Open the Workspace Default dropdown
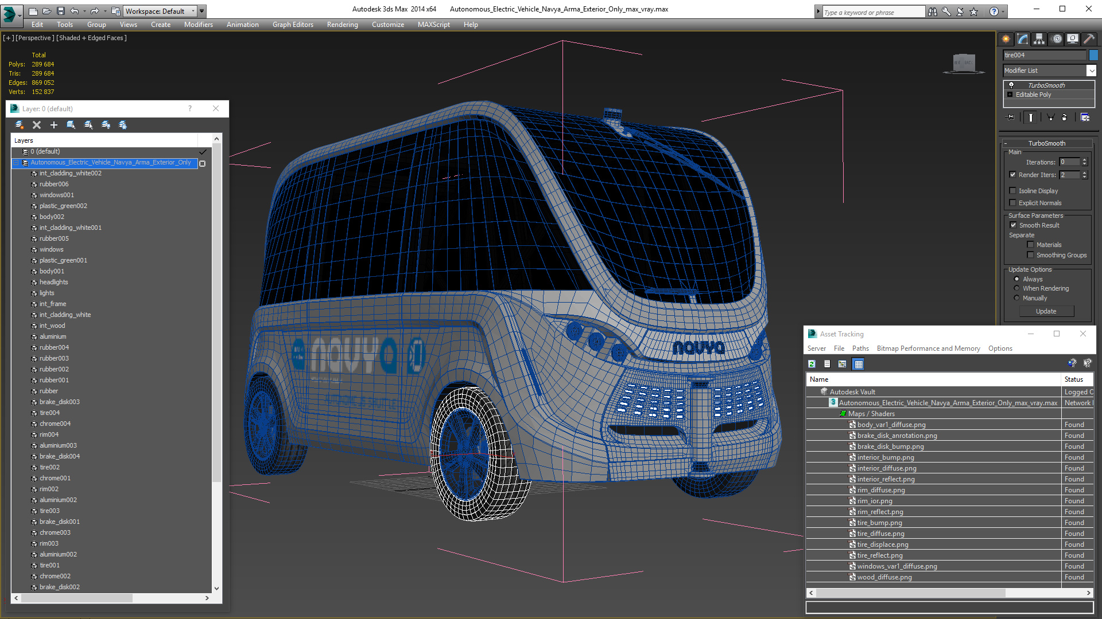Viewport: 1102px width, 619px height. click(x=193, y=11)
